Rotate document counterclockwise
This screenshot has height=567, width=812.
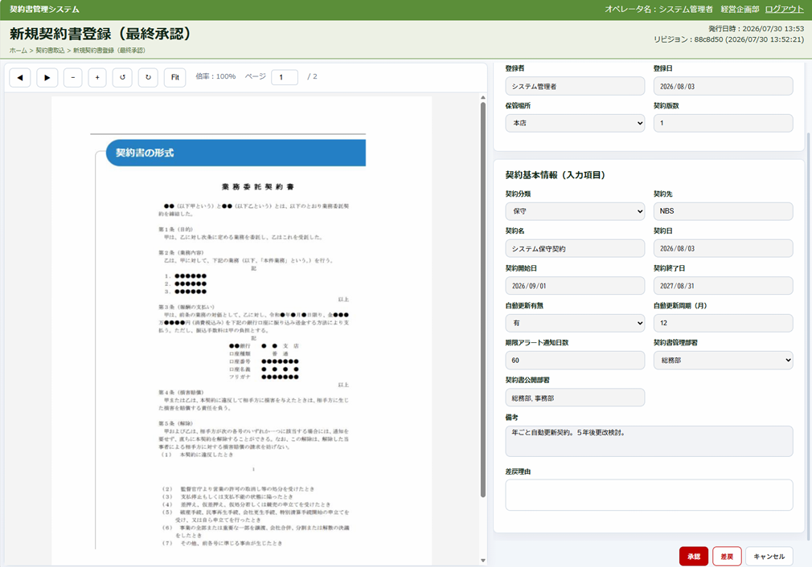click(122, 78)
